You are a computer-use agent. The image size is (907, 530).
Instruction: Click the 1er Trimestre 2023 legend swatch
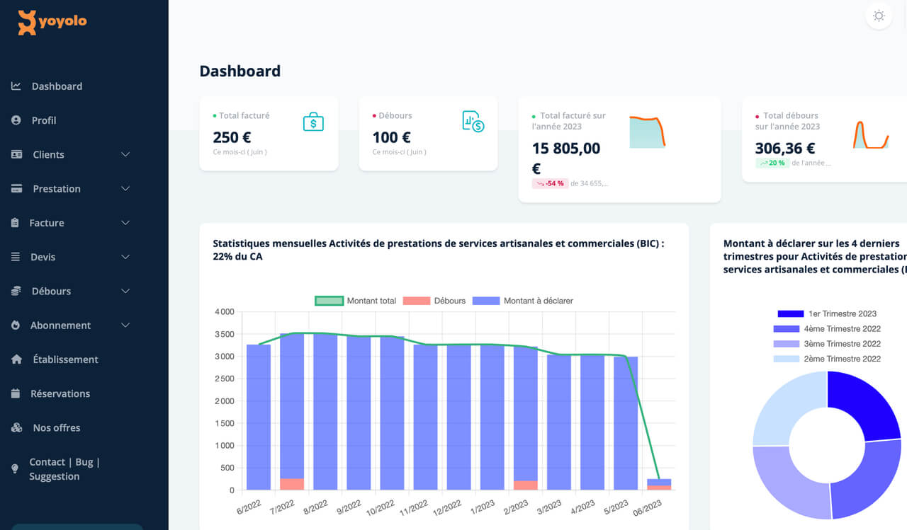coord(790,313)
